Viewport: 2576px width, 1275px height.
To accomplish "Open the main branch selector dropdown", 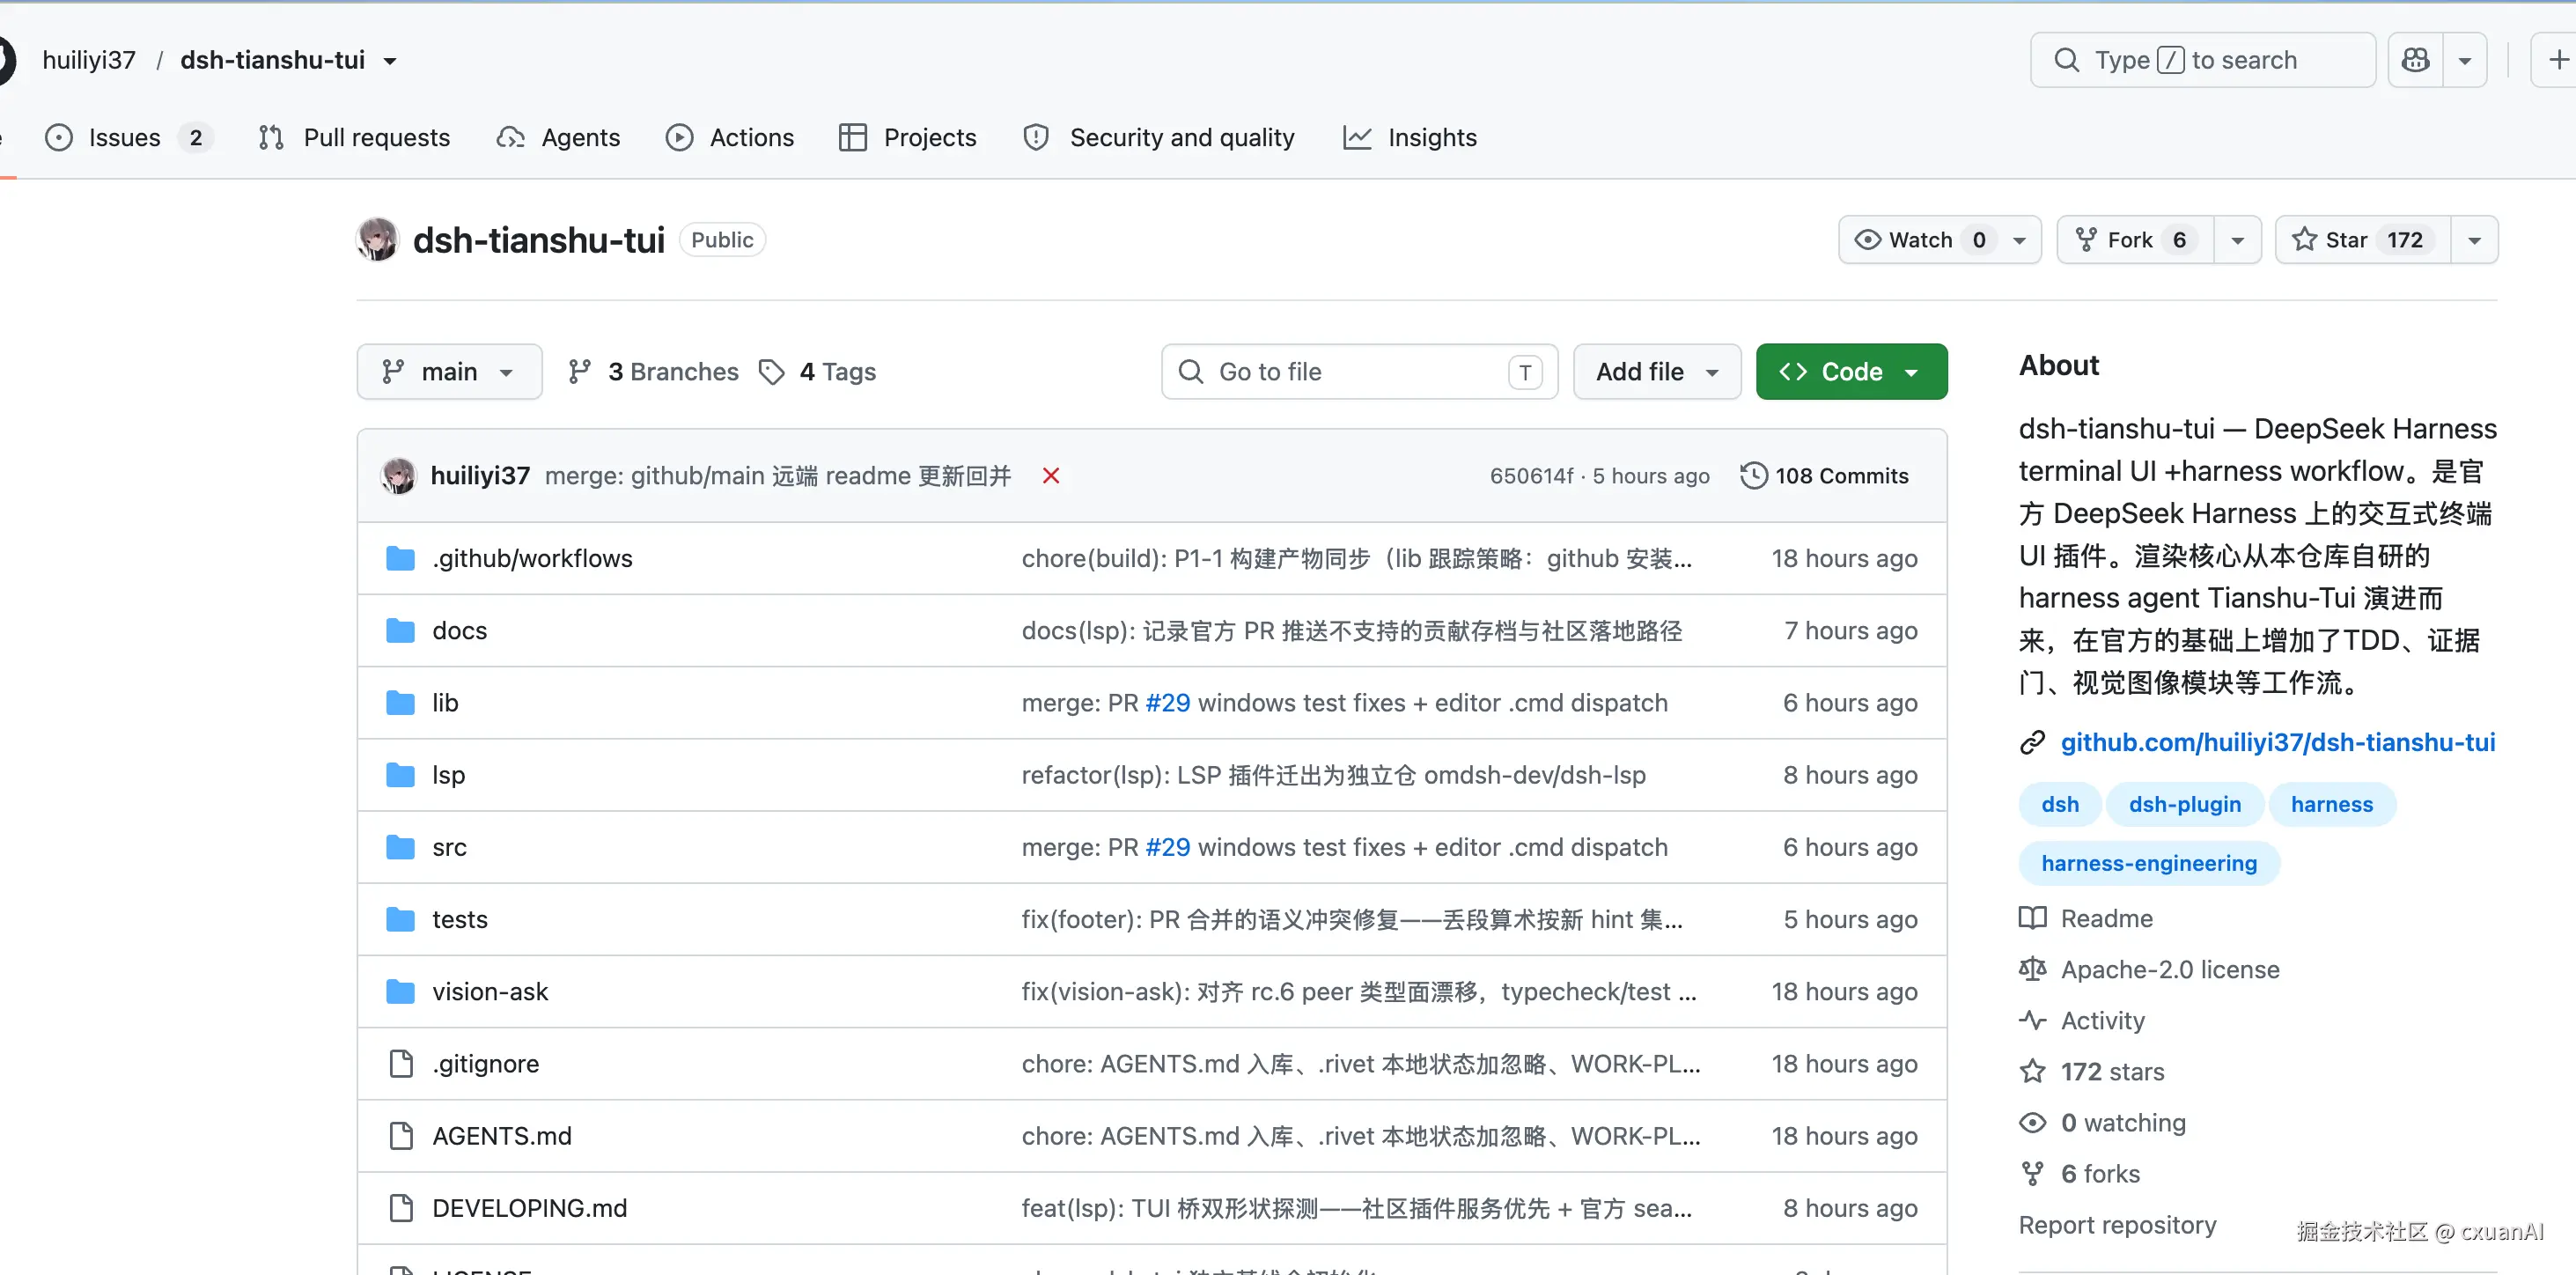I will pos(449,372).
